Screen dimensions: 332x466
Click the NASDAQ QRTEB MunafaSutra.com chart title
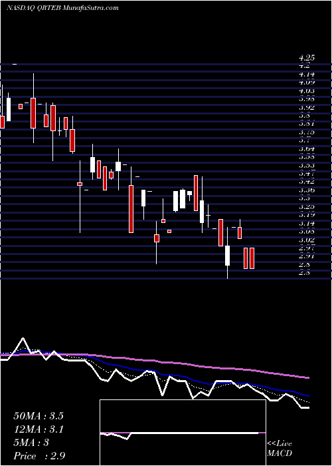(62, 8)
